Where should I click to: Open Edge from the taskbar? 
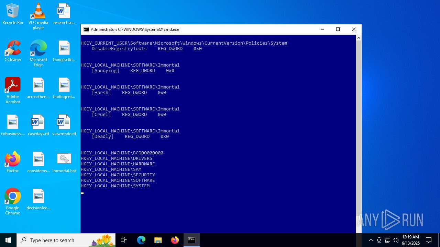point(141,240)
